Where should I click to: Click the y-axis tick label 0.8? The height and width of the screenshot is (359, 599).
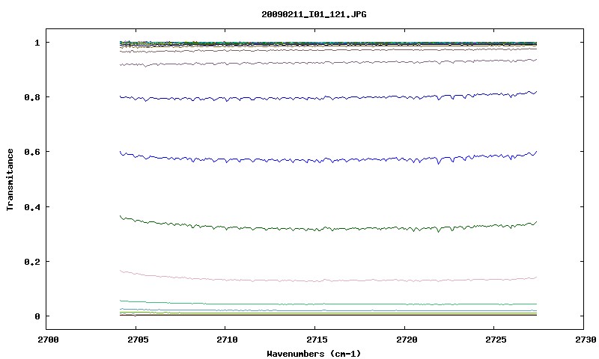[32, 97]
